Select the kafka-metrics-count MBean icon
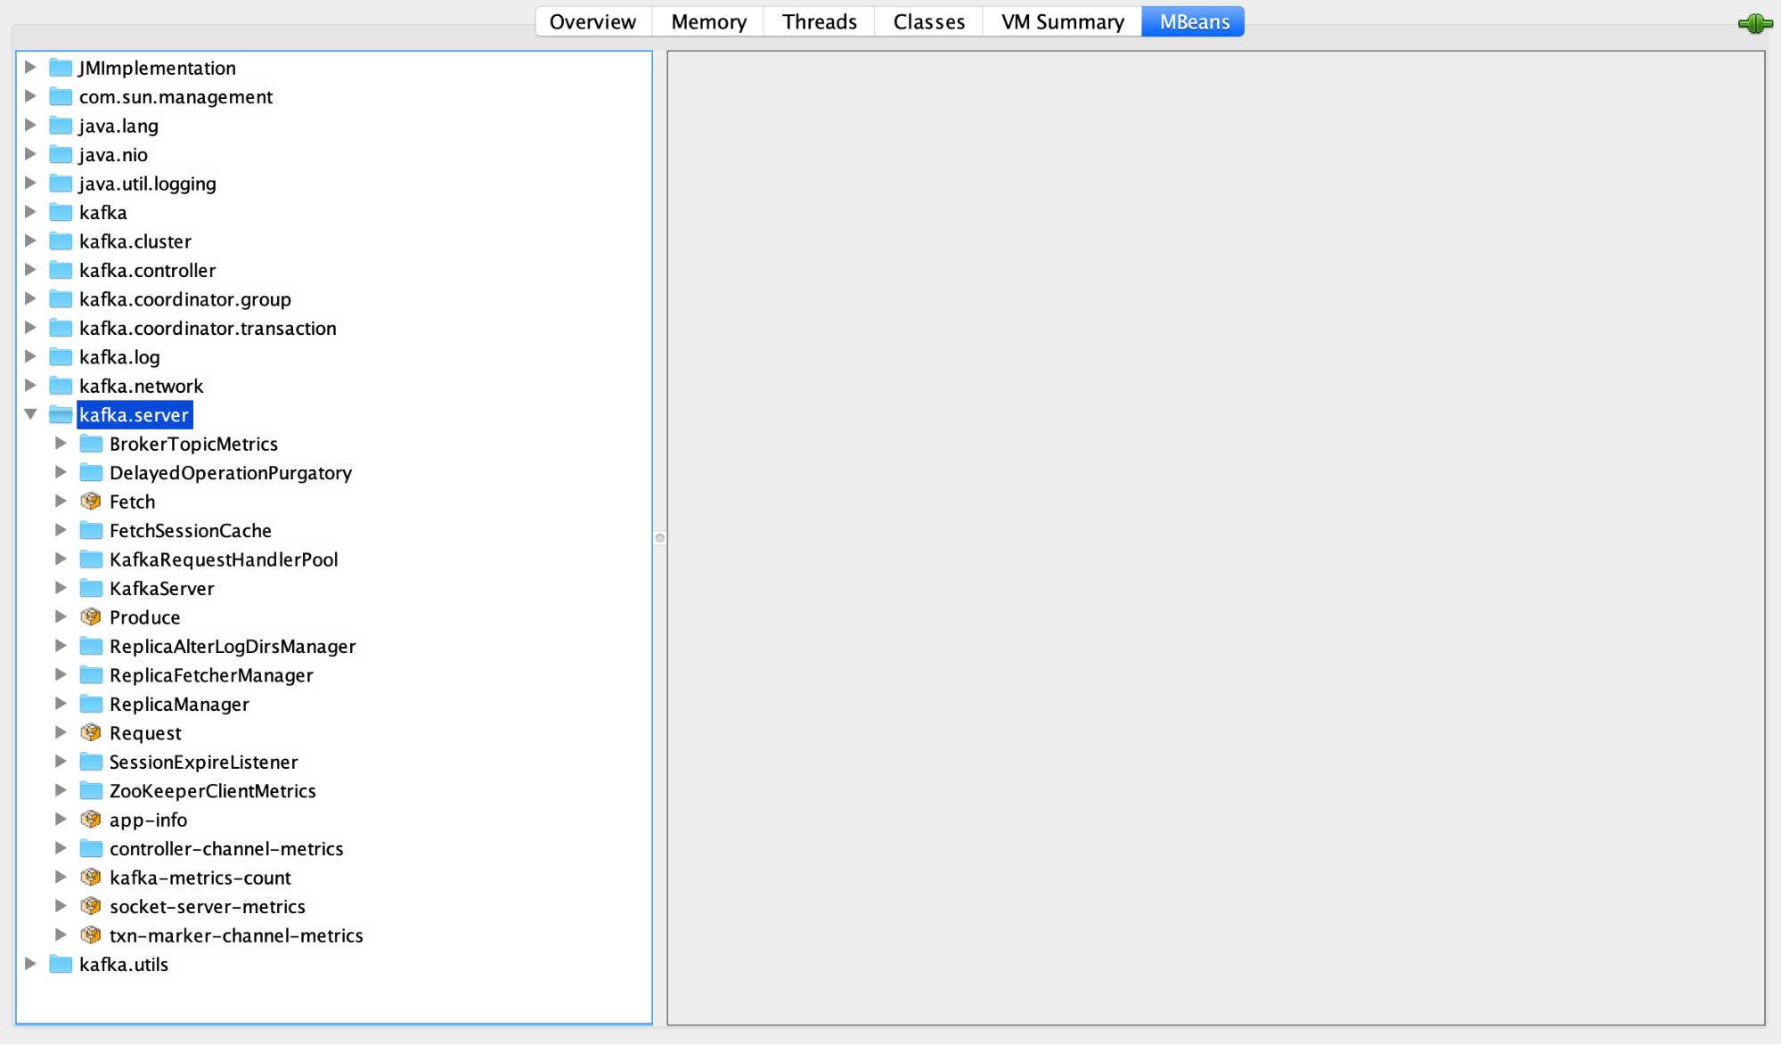 click(x=91, y=878)
